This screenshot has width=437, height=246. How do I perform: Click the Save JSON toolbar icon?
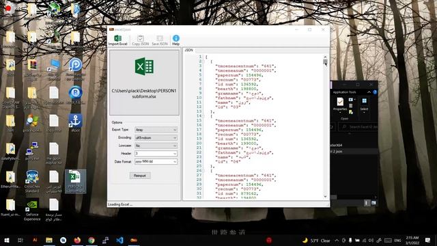[160, 40]
